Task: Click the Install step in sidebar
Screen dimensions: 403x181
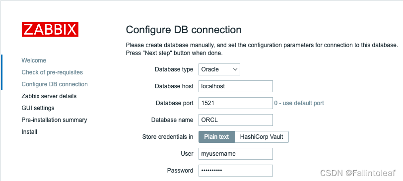Action: coord(29,132)
